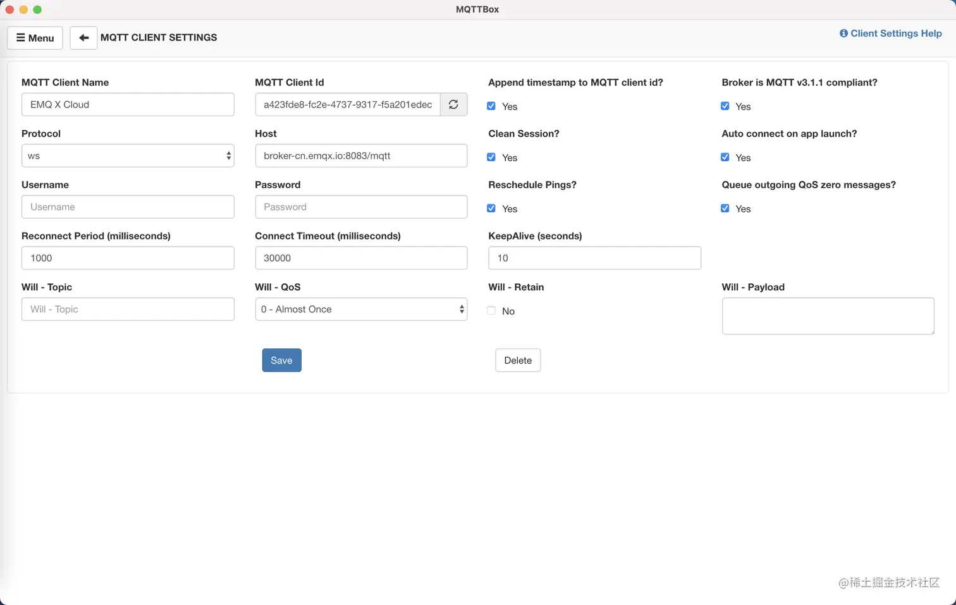Disable Auto connect on app launch
Screen dimensions: 956x605
pos(725,157)
